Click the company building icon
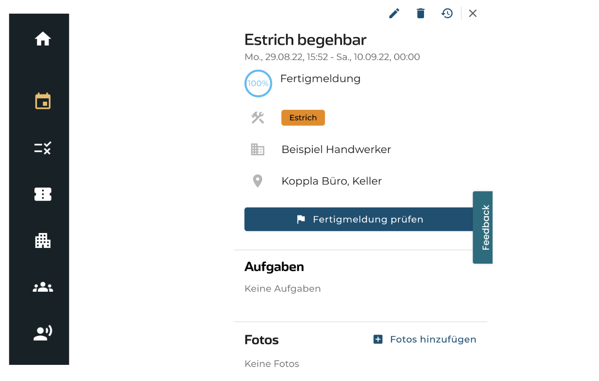Image resolution: width=599 pixels, height=381 pixels. tap(258, 149)
